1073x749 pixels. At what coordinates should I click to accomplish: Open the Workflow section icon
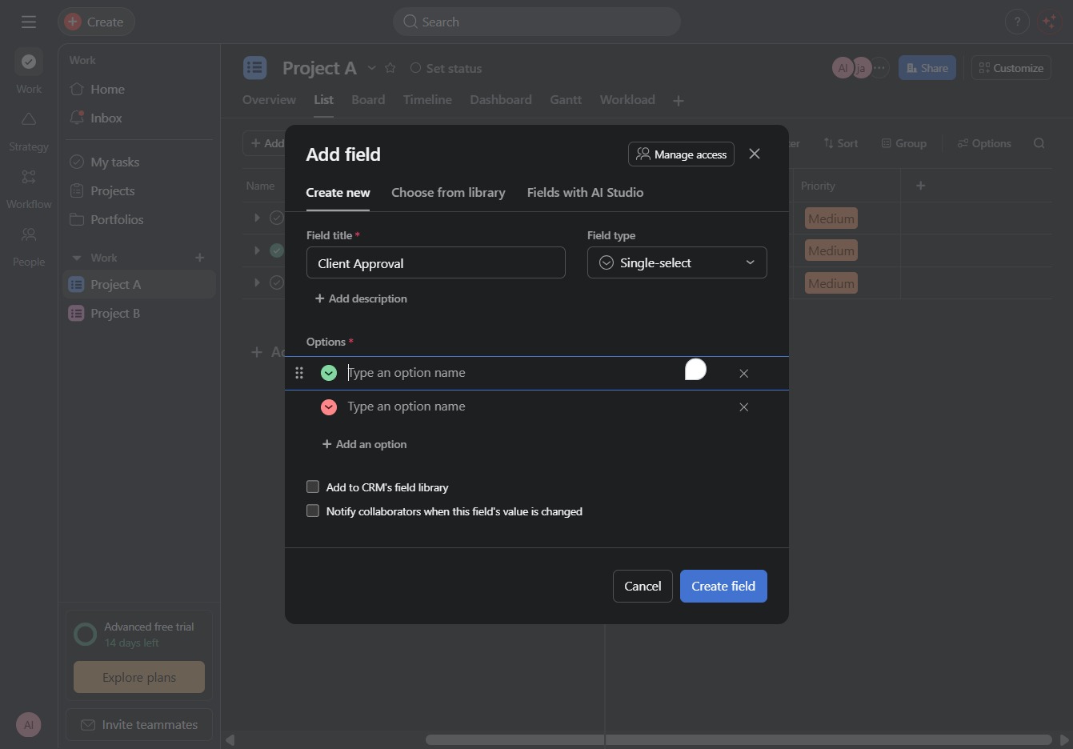point(29,177)
